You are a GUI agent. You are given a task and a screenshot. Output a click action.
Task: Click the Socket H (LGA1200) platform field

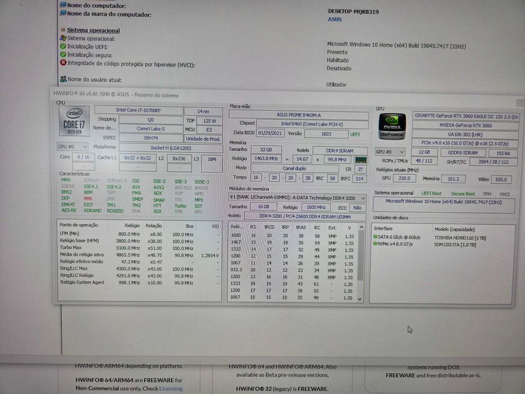(170, 147)
